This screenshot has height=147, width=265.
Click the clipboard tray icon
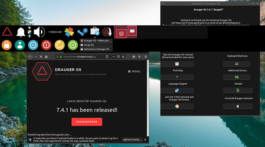(x=29, y=36)
